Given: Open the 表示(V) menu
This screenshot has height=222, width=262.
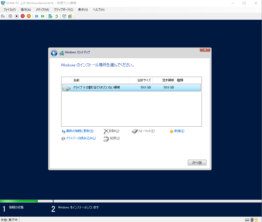Looking at the screenshot, I should click(x=83, y=10).
